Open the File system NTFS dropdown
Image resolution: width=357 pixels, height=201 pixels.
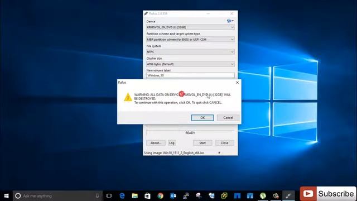(x=190, y=52)
